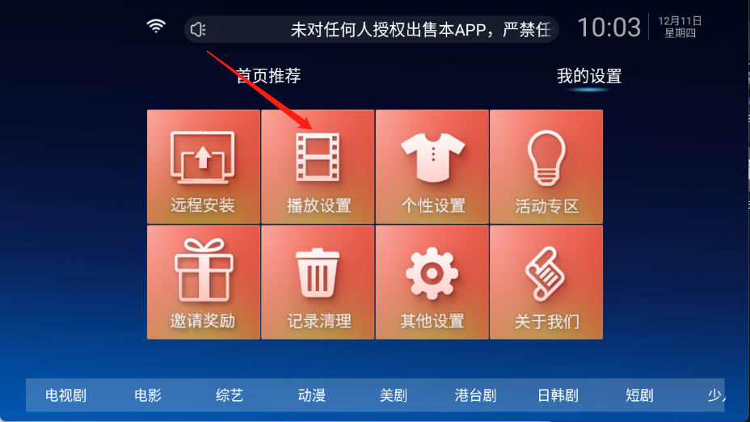Open 港台剧 category
Viewport: 750px width, 422px height.
[x=475, y=395]
